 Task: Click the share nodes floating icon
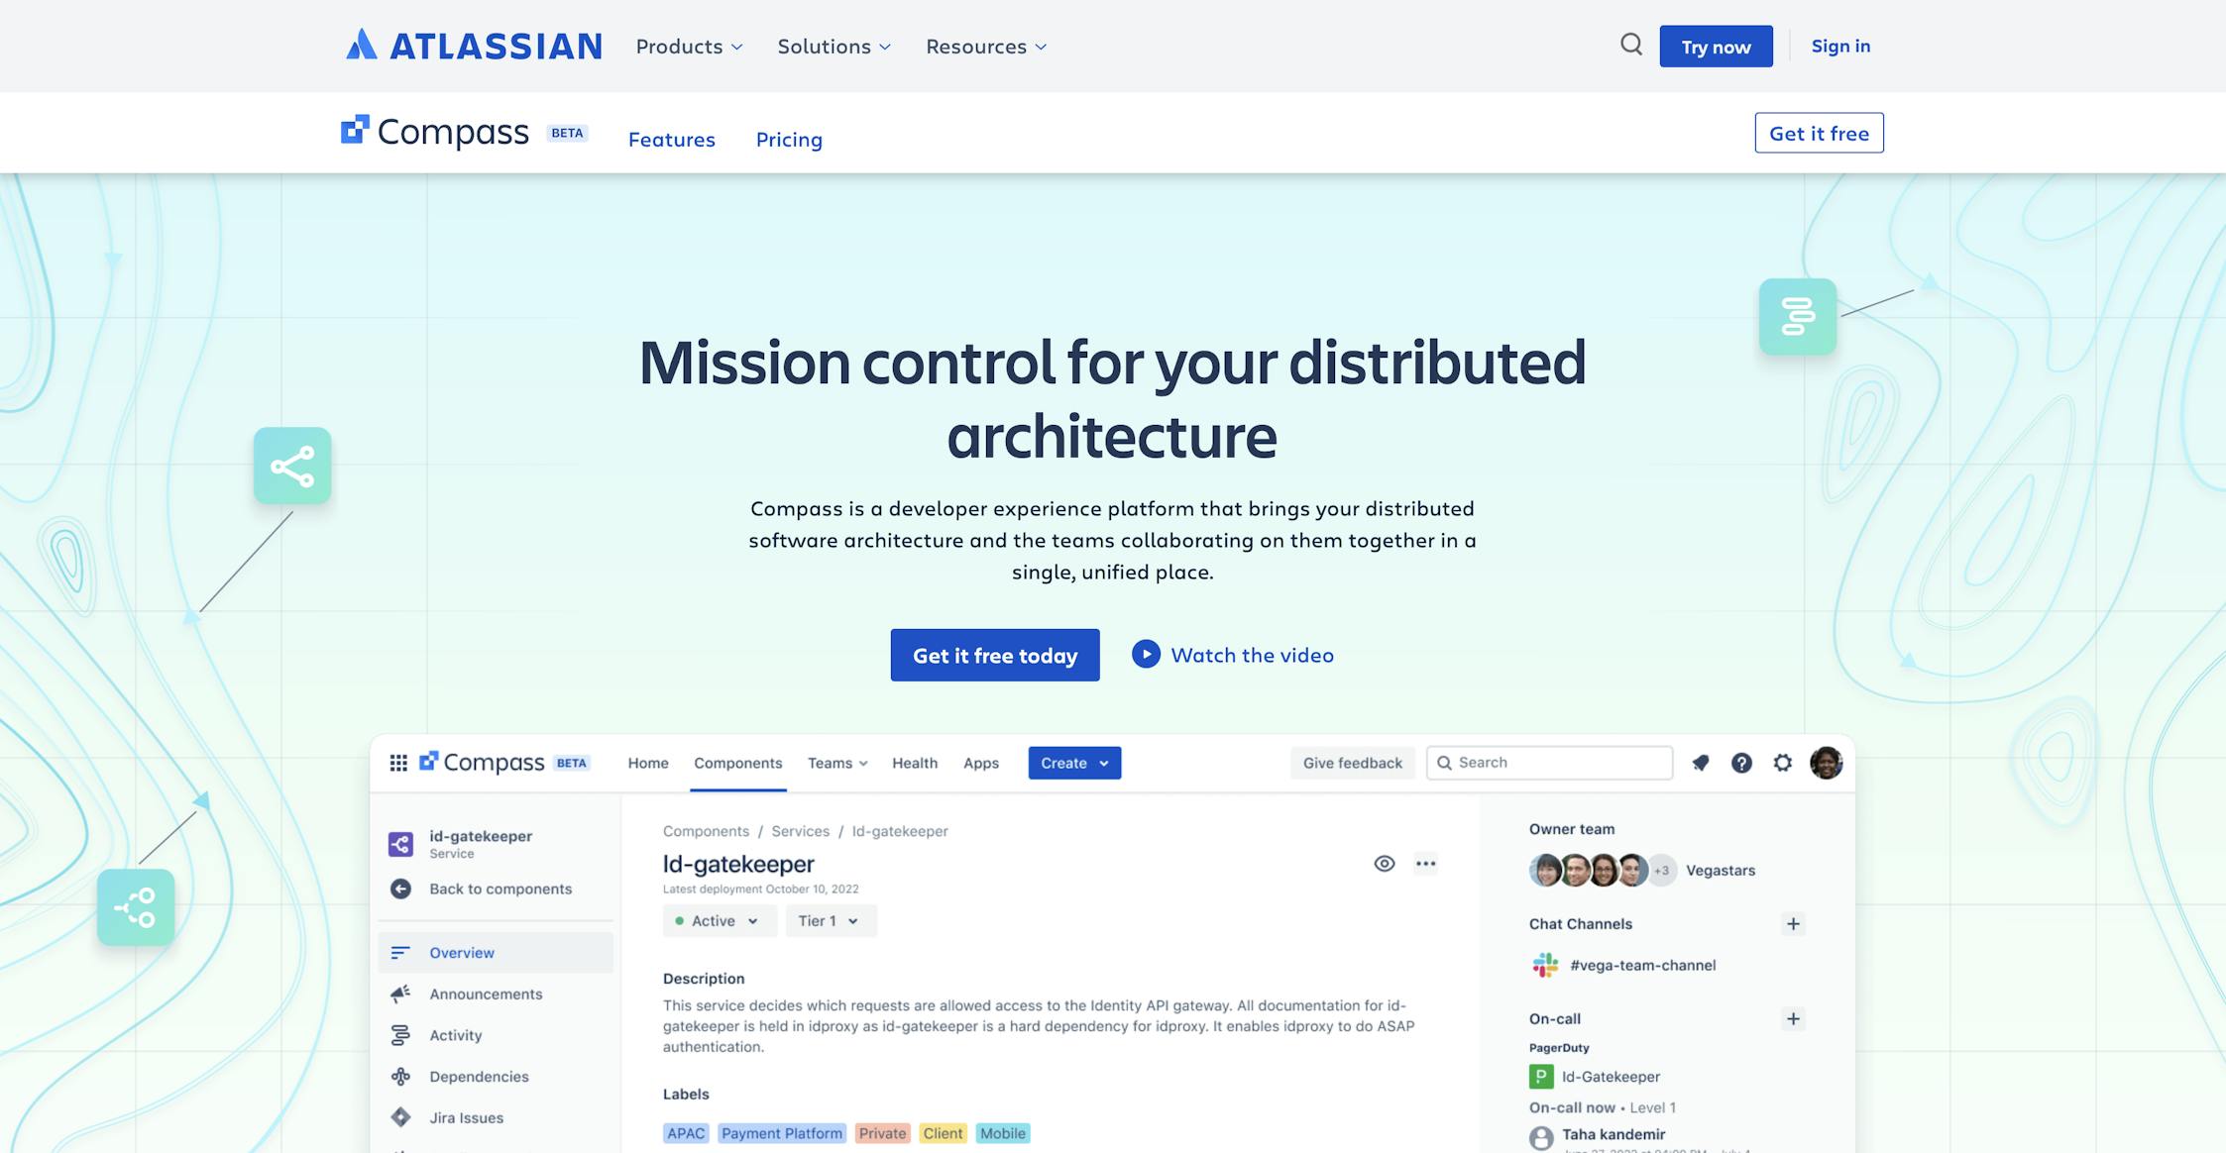coord(292,466)
